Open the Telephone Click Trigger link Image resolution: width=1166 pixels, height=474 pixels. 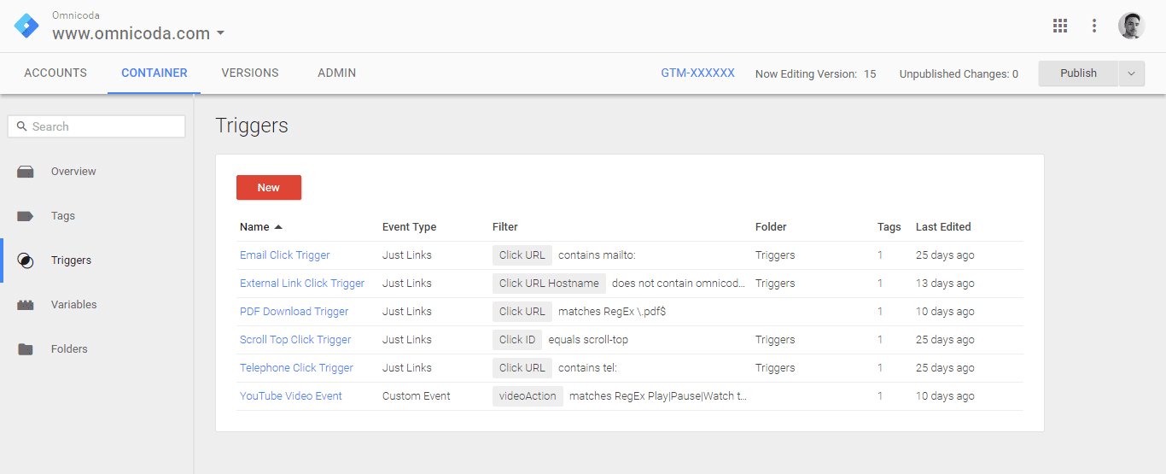coord(296,368)
